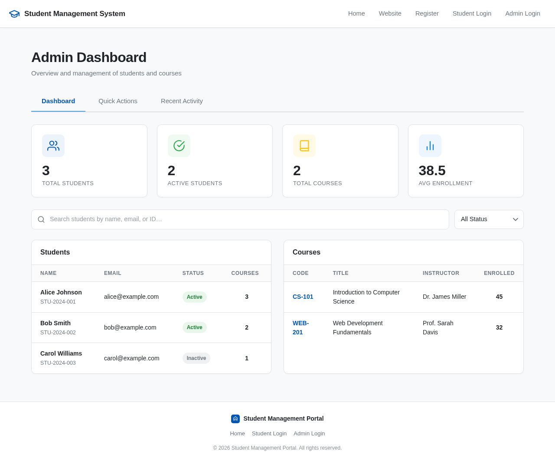The width and height of the screenshot is (555, 464).
Task: Click the Courses table ENROLLED header
Action: [x=499, y=273]
